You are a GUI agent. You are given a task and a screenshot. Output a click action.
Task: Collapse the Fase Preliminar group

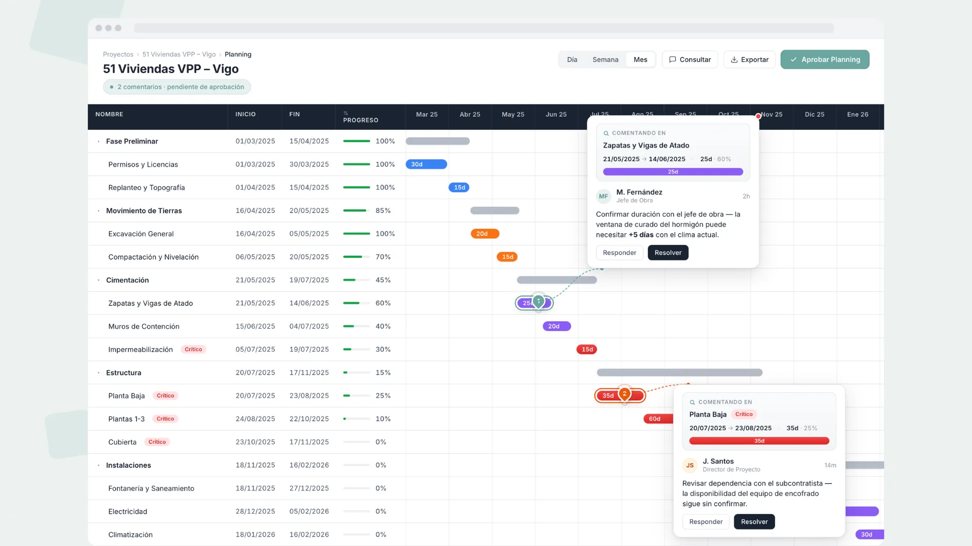pos(99,142)
